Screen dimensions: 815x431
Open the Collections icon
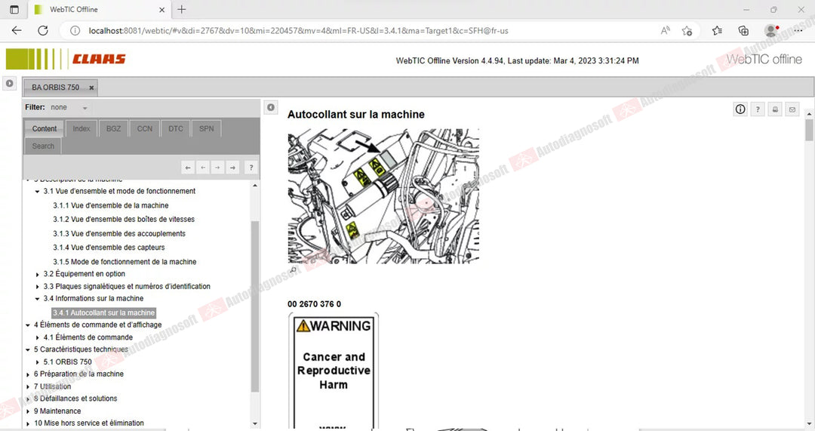(x=743, y=31)
